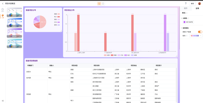The height and width of the screenshot is (103, 203).
Task: Switch to desktop preview mode icon
Action: pyautogui.click(x=99, y=4)
